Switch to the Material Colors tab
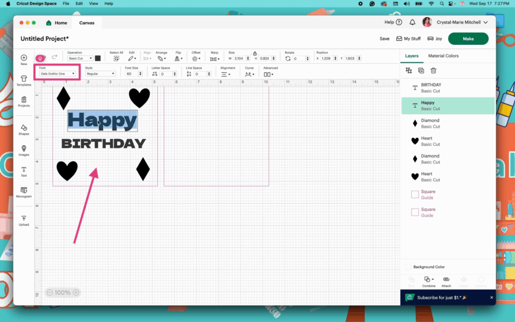The height and width of the screenshot is (322, 515). (x=443, y=56)
